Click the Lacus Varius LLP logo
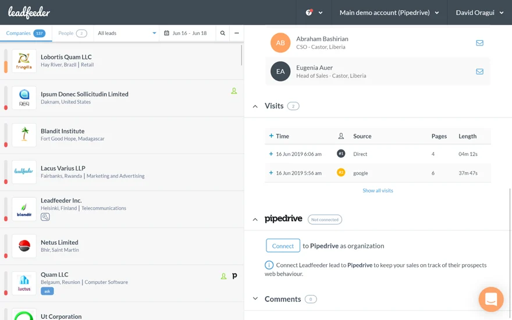 click(24, 172)
